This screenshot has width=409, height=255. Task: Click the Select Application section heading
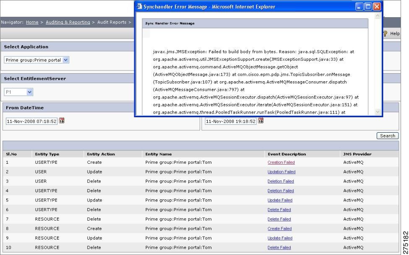coord(26,47)
